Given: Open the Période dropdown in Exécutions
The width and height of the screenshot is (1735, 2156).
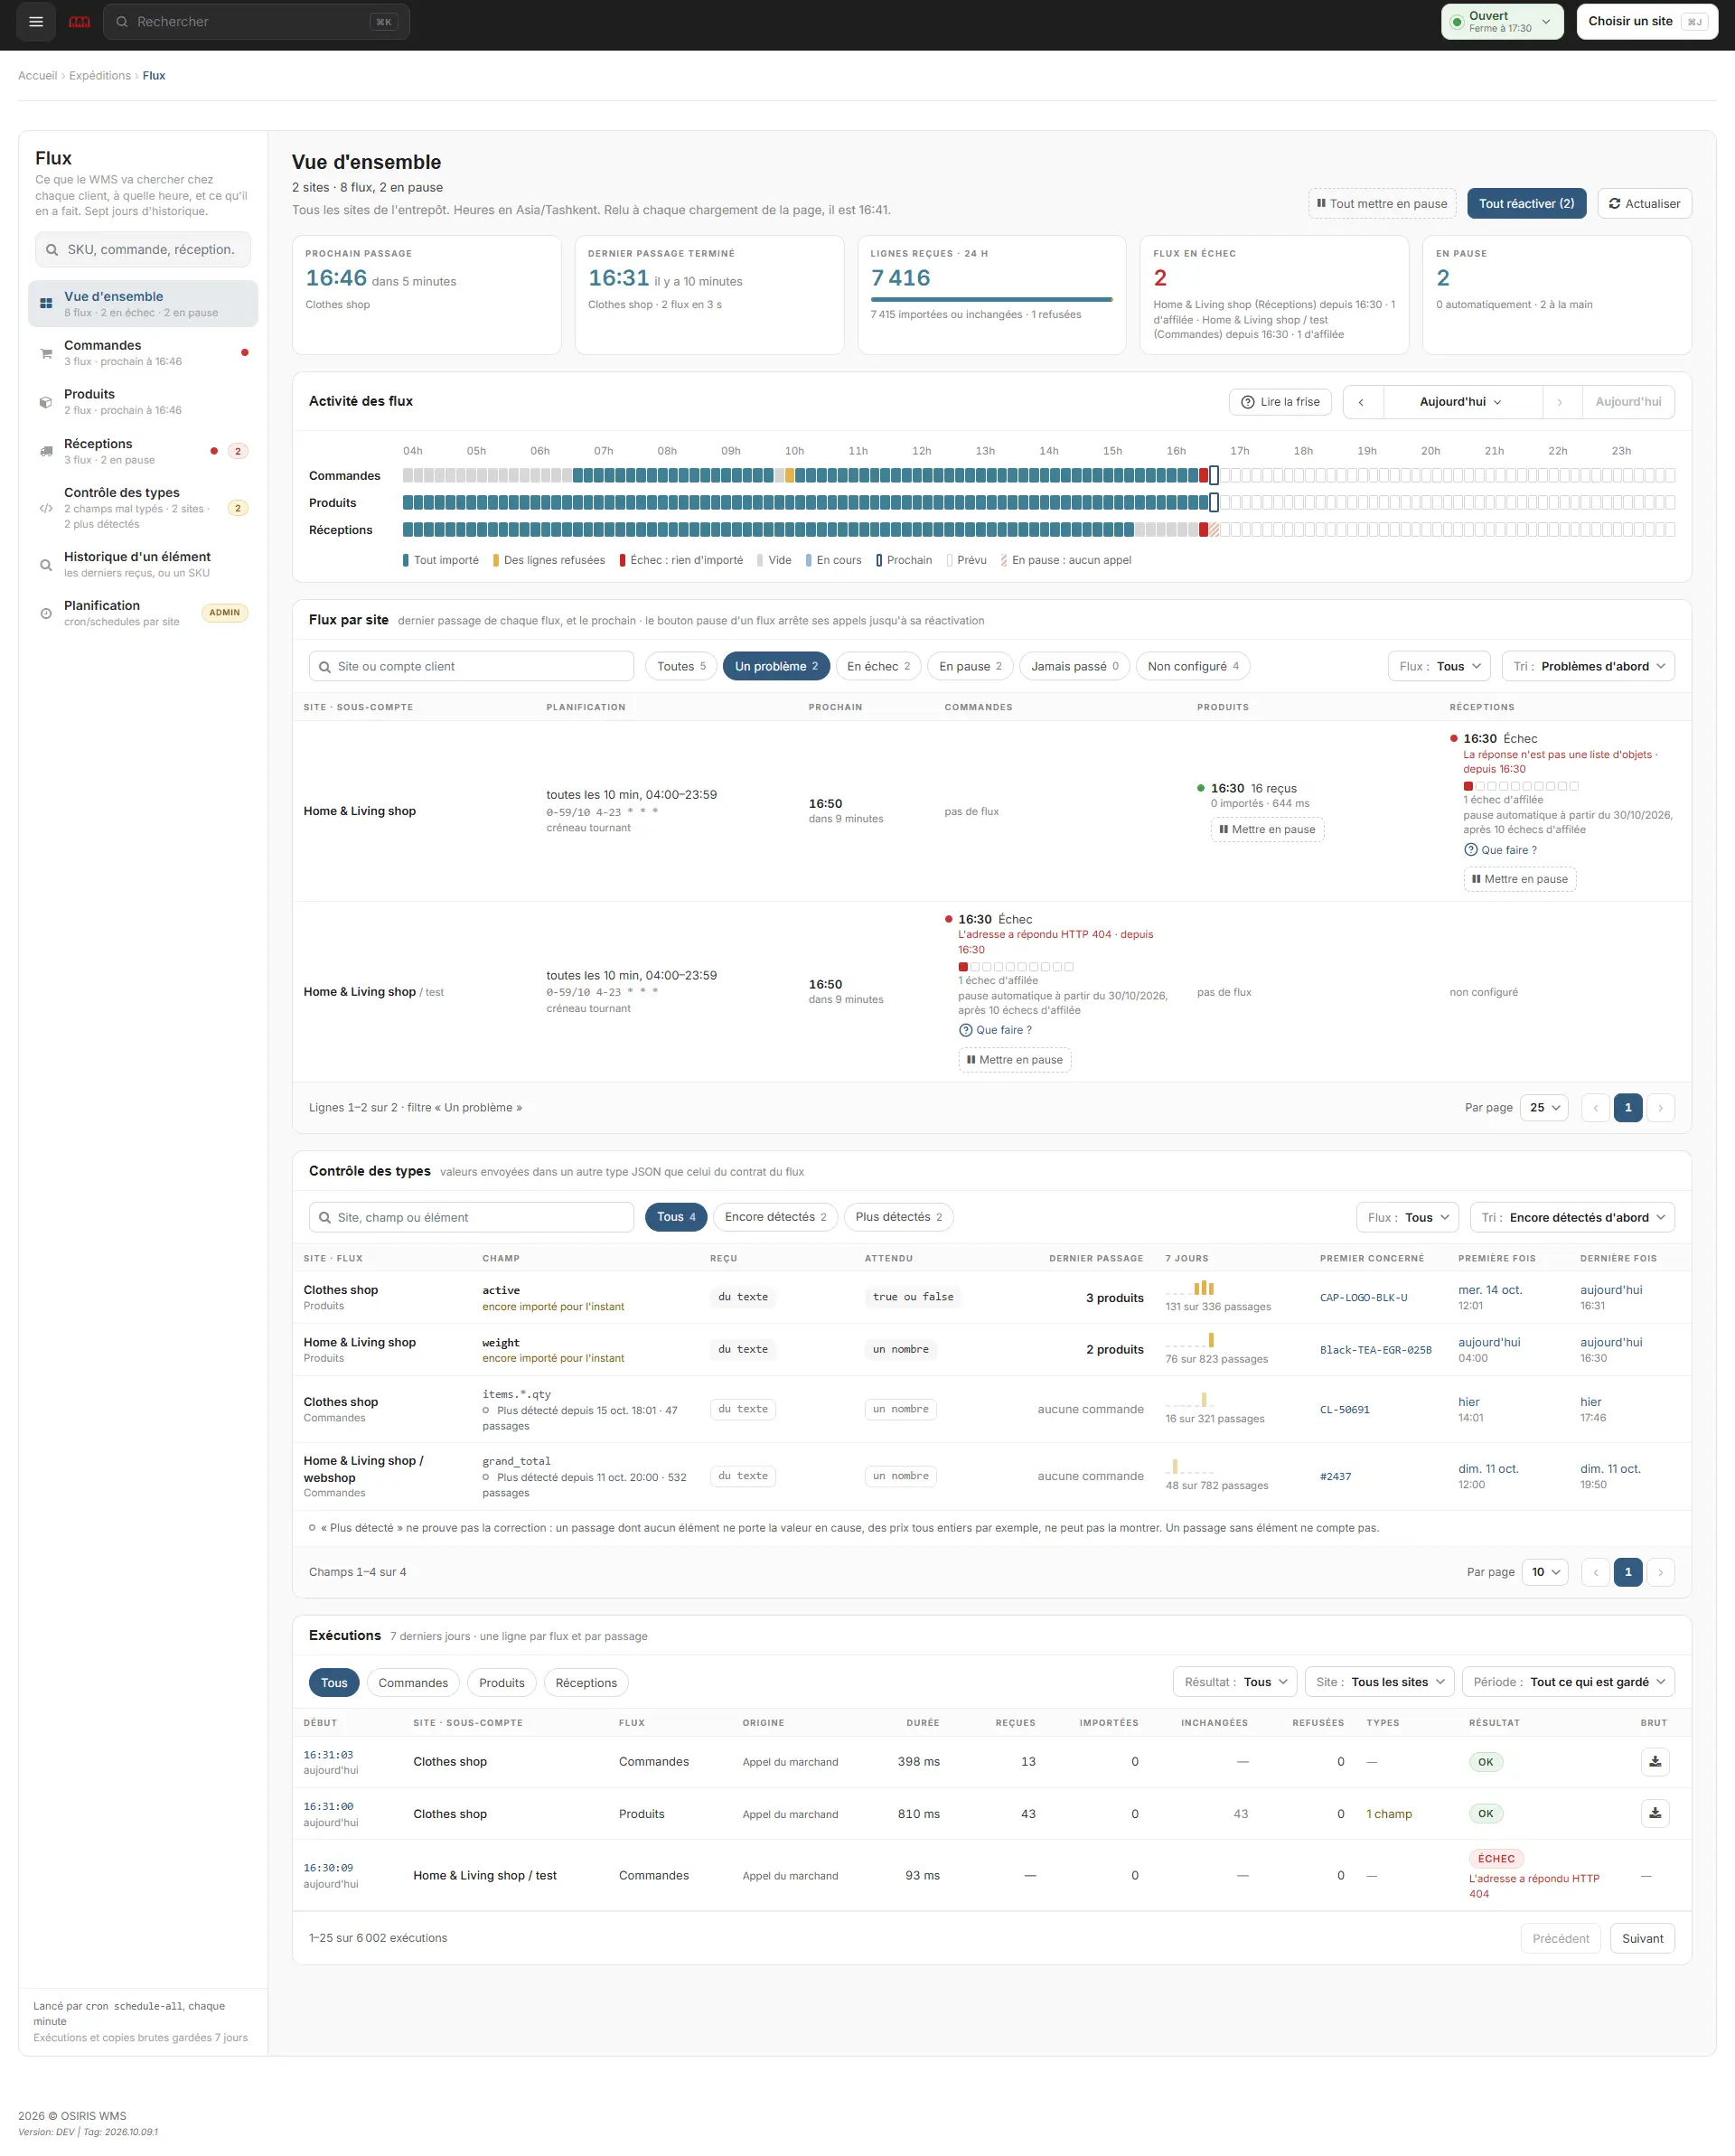Looking at the screenshot, I should pos(1568,1682).
